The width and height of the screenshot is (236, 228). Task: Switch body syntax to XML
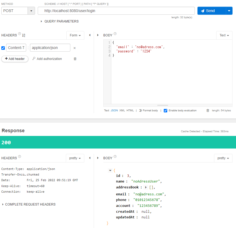click(x=122, y=111)
